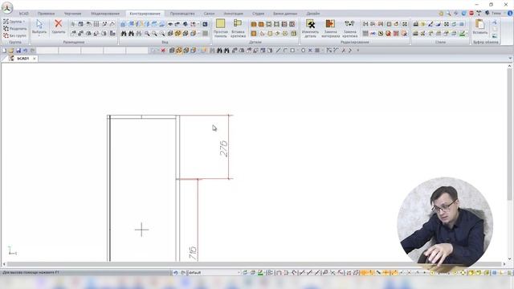The width and height of the screenshot is (514, 289).
Task: Click the Open folder icon in quick toolbar
Action: (11, 51)
